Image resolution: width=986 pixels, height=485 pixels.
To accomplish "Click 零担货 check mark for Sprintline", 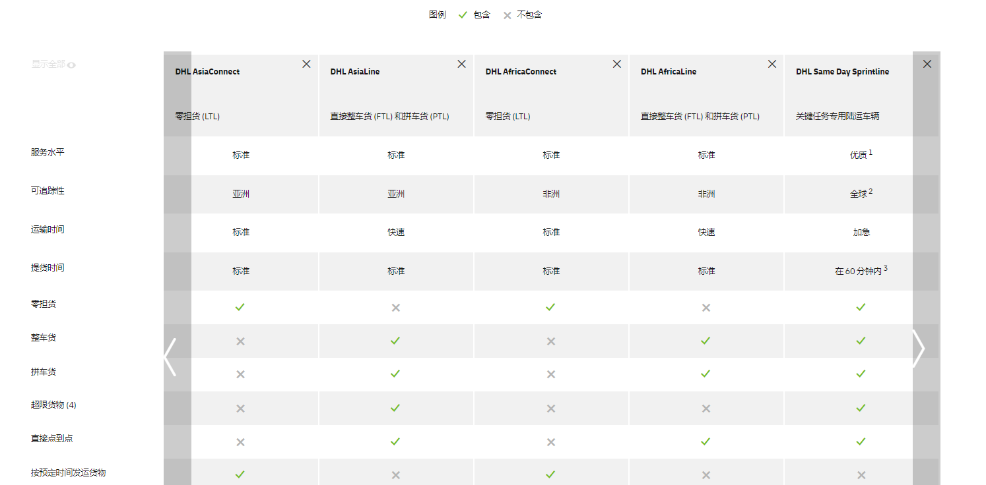I will 861,307.
